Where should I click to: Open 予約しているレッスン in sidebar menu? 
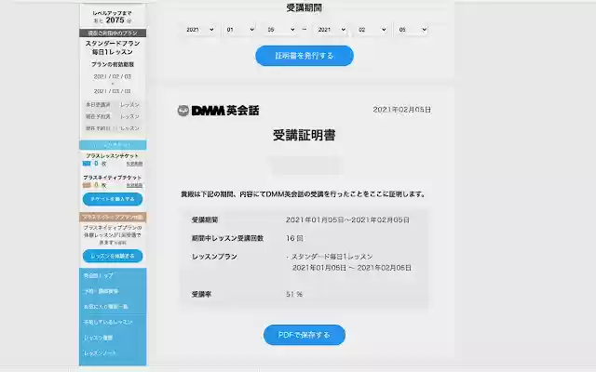[113, 322]
